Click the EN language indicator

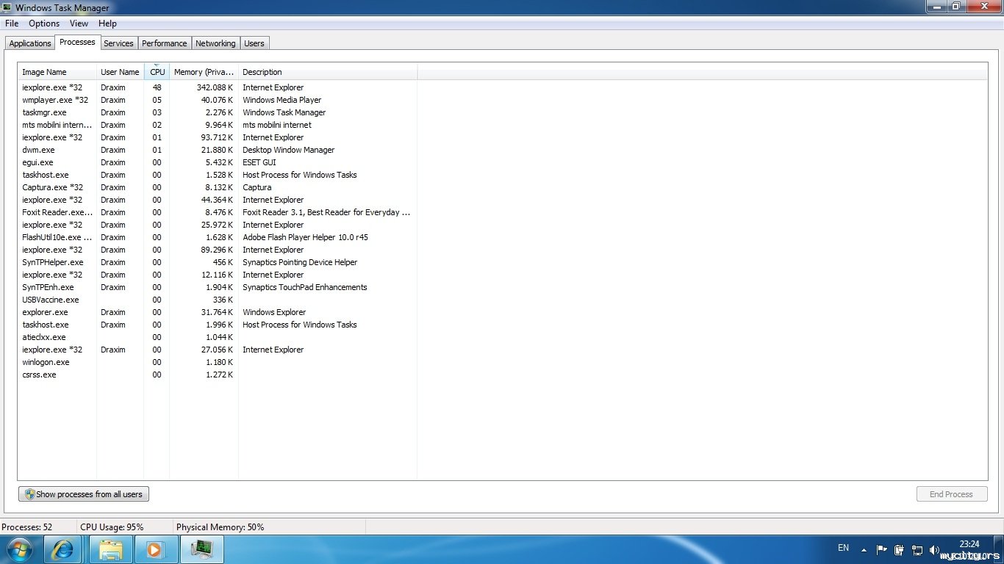[843, 548]
